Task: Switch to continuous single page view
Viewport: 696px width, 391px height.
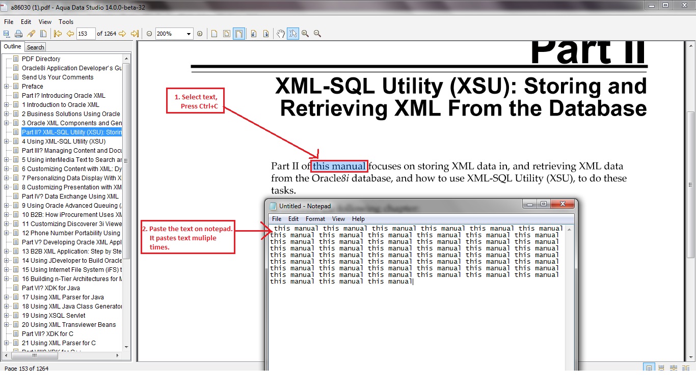Action: tap(661, 368)
